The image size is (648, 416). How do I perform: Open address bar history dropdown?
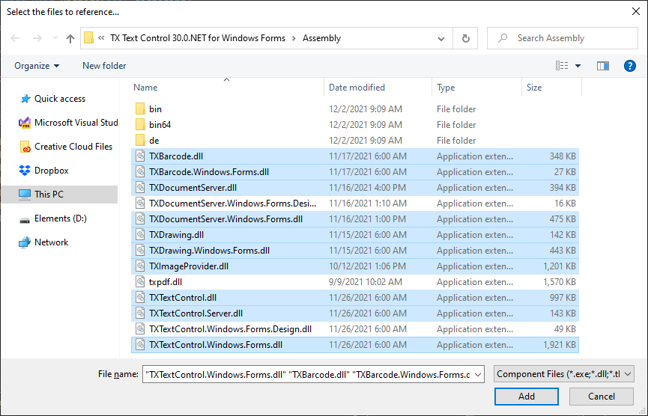[441, 38]
